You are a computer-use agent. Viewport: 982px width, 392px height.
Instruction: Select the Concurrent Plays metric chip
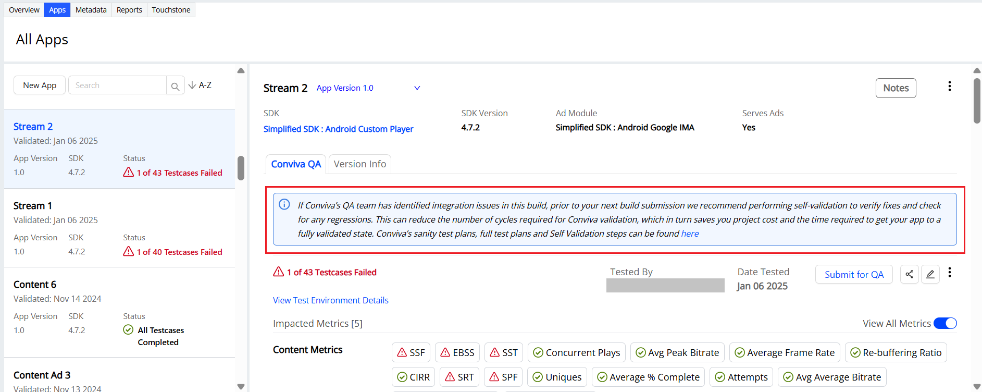click(576, 353)
